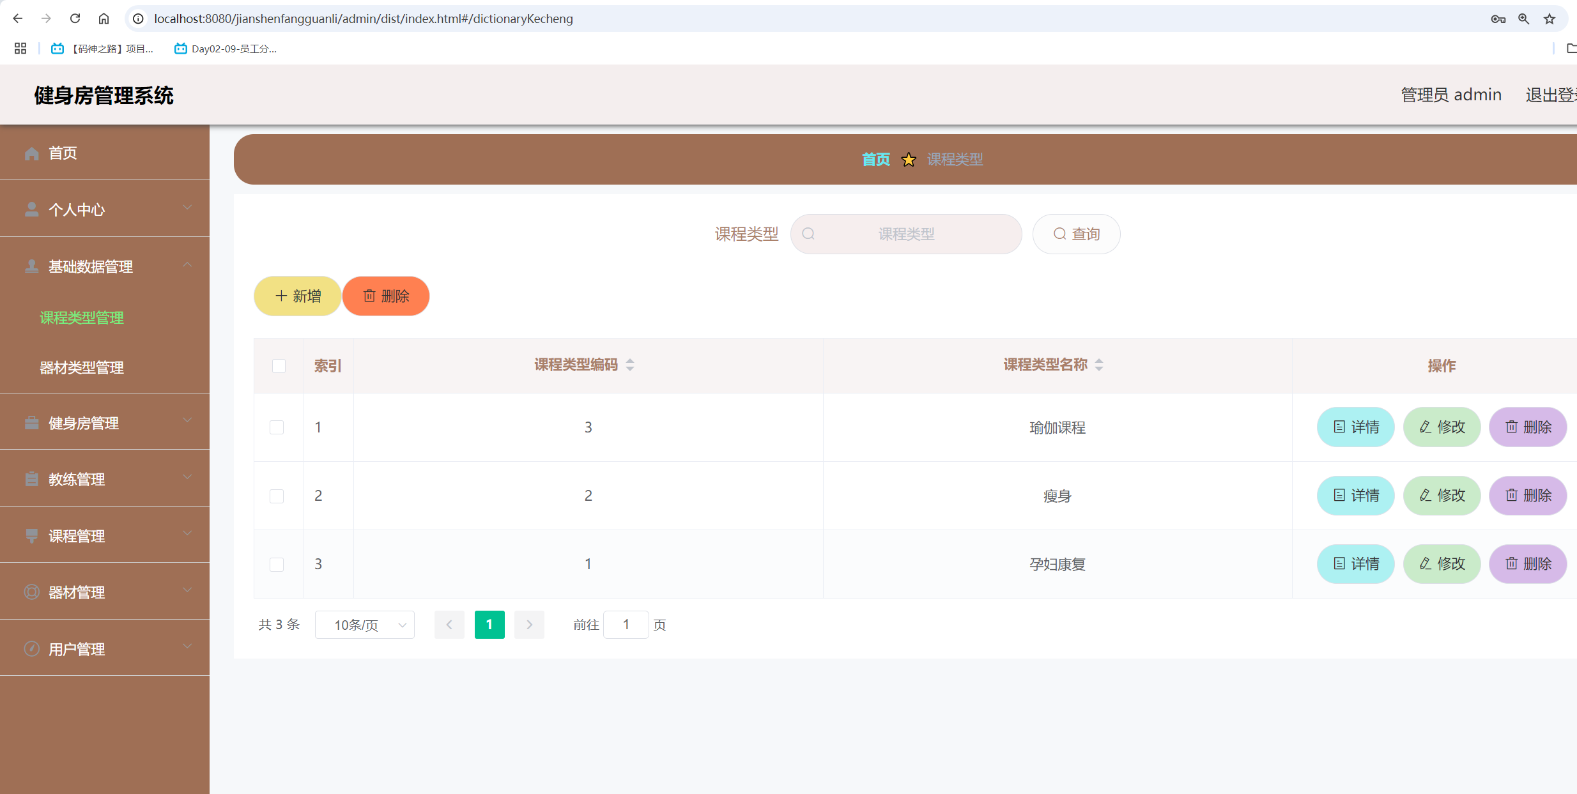Image resolution: width=1577 pixels, height=794 pixels.
Task: View 详情 for 孕妇康复 row
Action: pos(1356,563)
